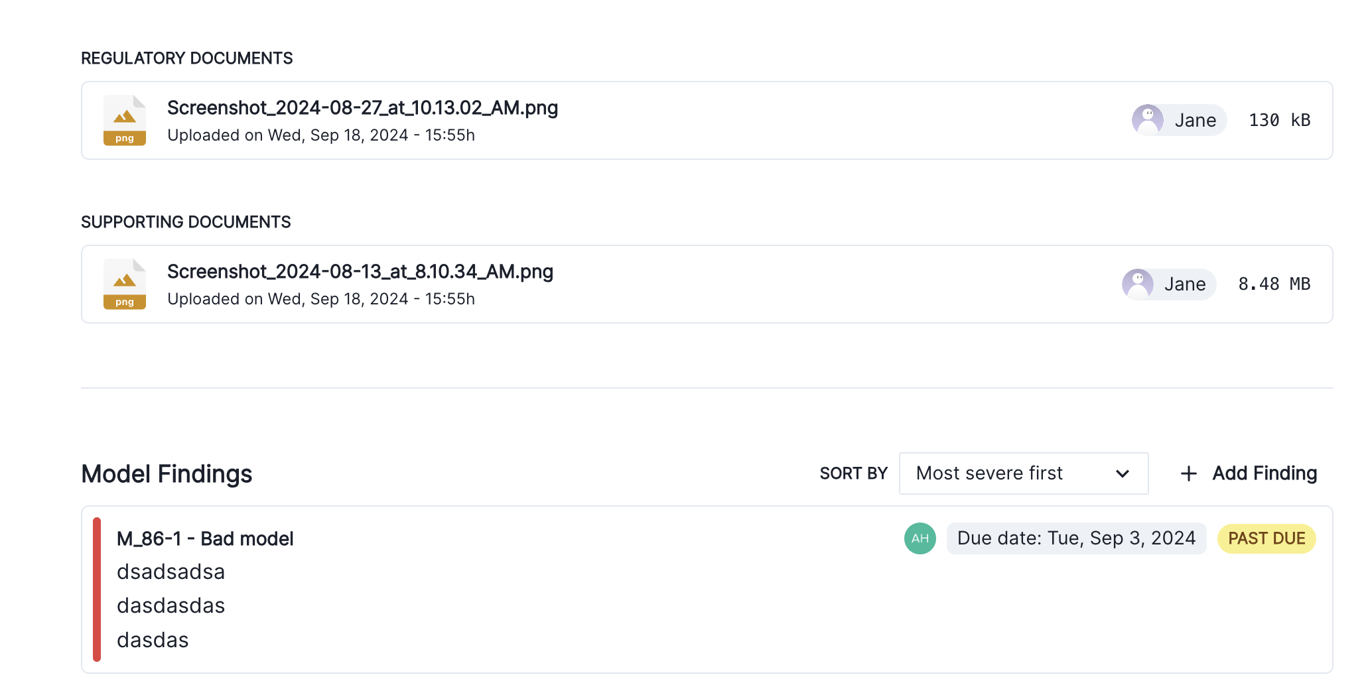The height and width of the screenshot is (691, 1372).
Task: Toggle the PAST DUE status badge
Action: coord(1266,538)
